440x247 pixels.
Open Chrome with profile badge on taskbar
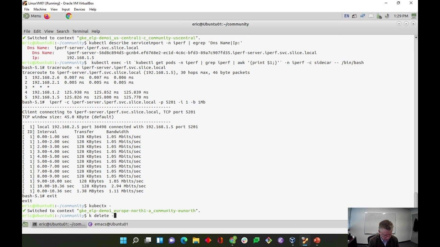[x=233, y=240]
